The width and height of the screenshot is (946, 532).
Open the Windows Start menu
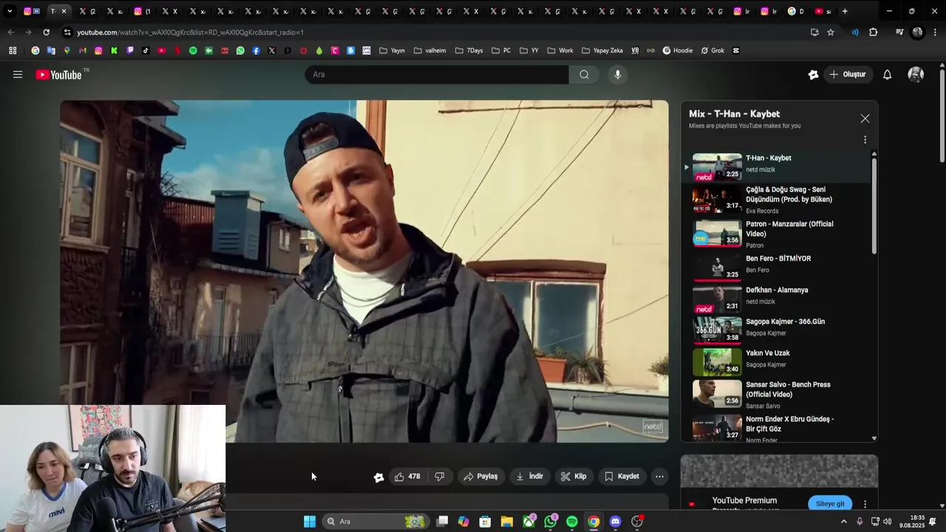coord(310,522)
